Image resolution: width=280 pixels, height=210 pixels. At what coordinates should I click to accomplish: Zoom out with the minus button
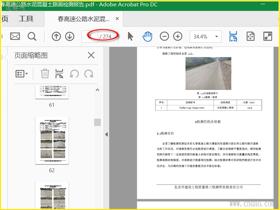[x=164, y=36]
